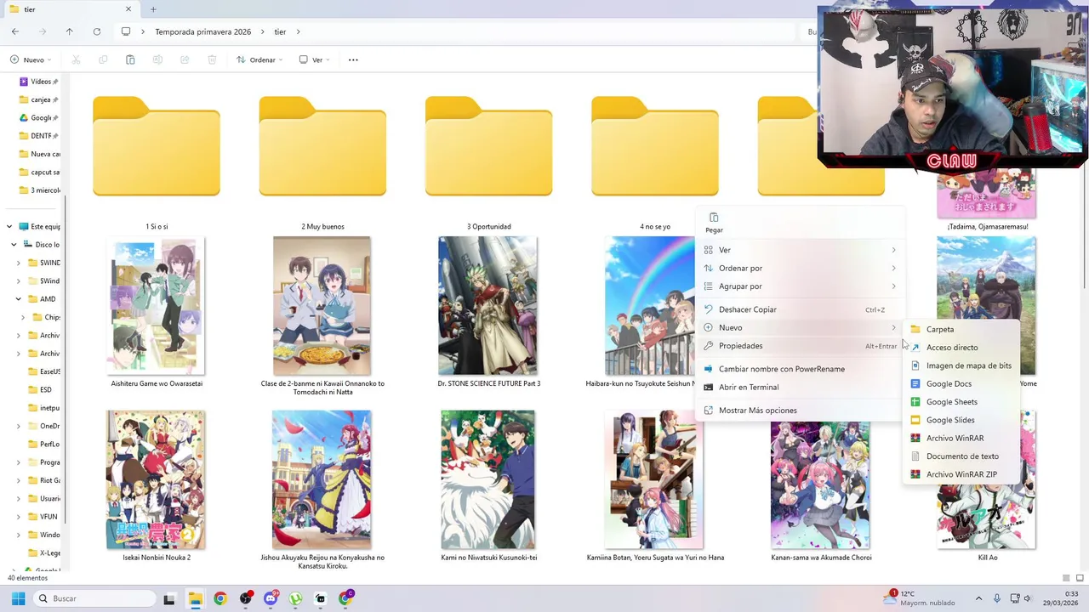Open a new tab with plus button

[153, 9]
